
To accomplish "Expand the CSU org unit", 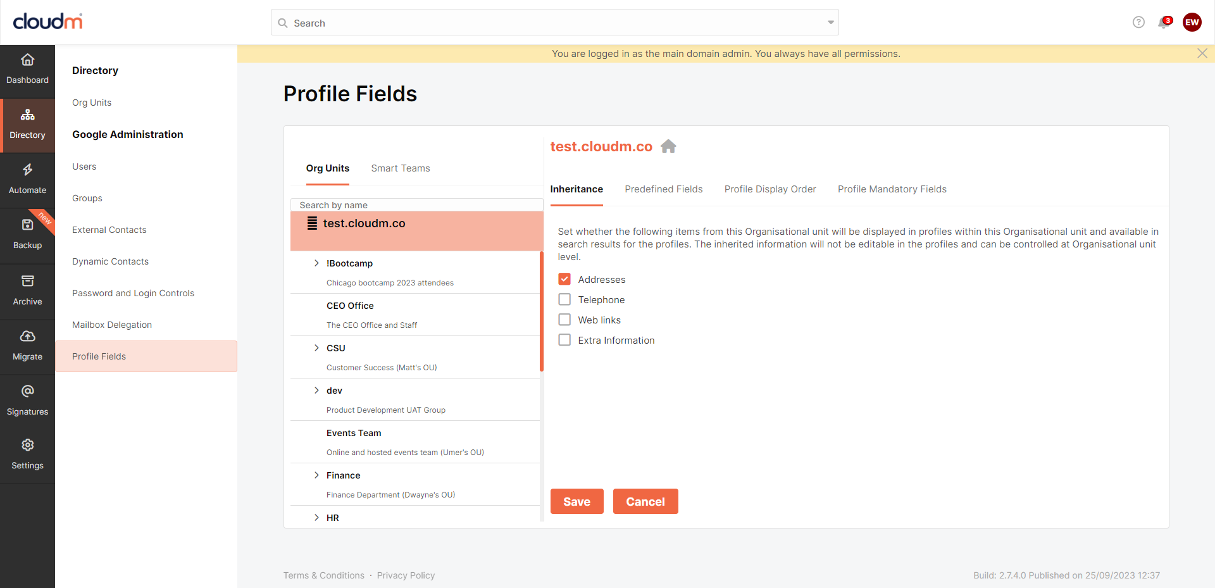I will 316,348.
